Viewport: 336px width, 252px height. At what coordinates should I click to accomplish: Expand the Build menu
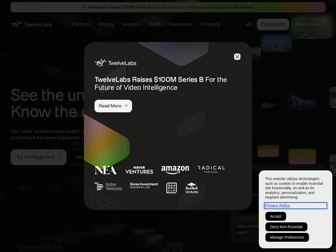[157, 24]
